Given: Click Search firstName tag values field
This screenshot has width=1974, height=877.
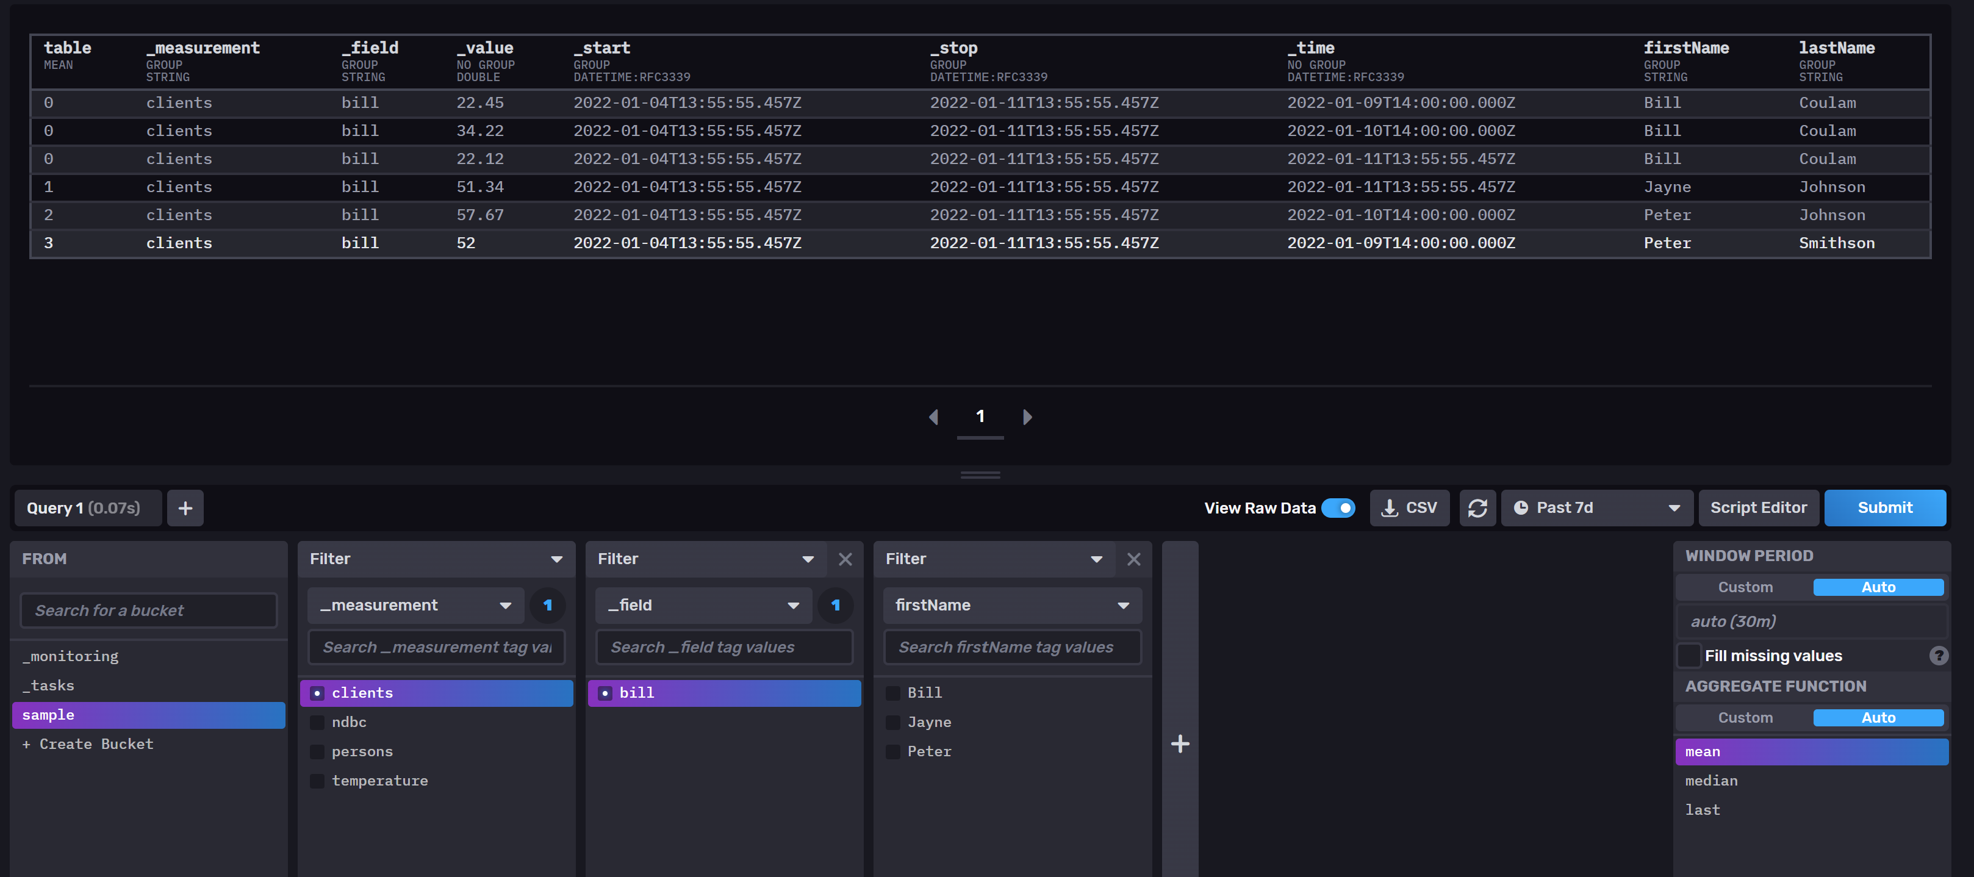Looking at the screenshot, I should pyautogui.click(x=1011, y=647).
